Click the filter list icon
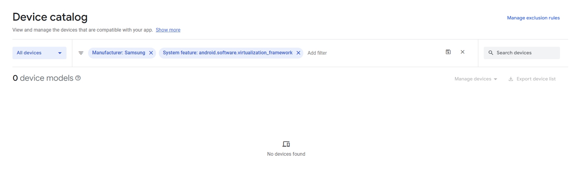 pos(81,53)
